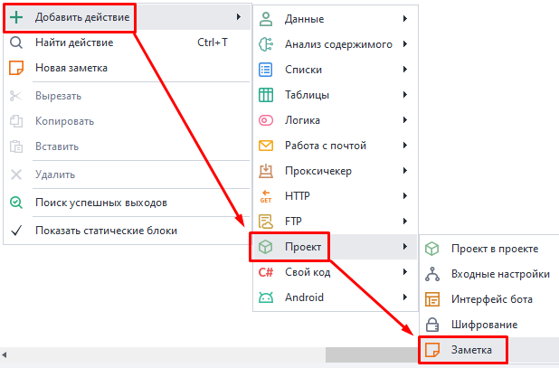
Task: Click the envelope icon beside Работа с почтой
Action: coord(266,146)
